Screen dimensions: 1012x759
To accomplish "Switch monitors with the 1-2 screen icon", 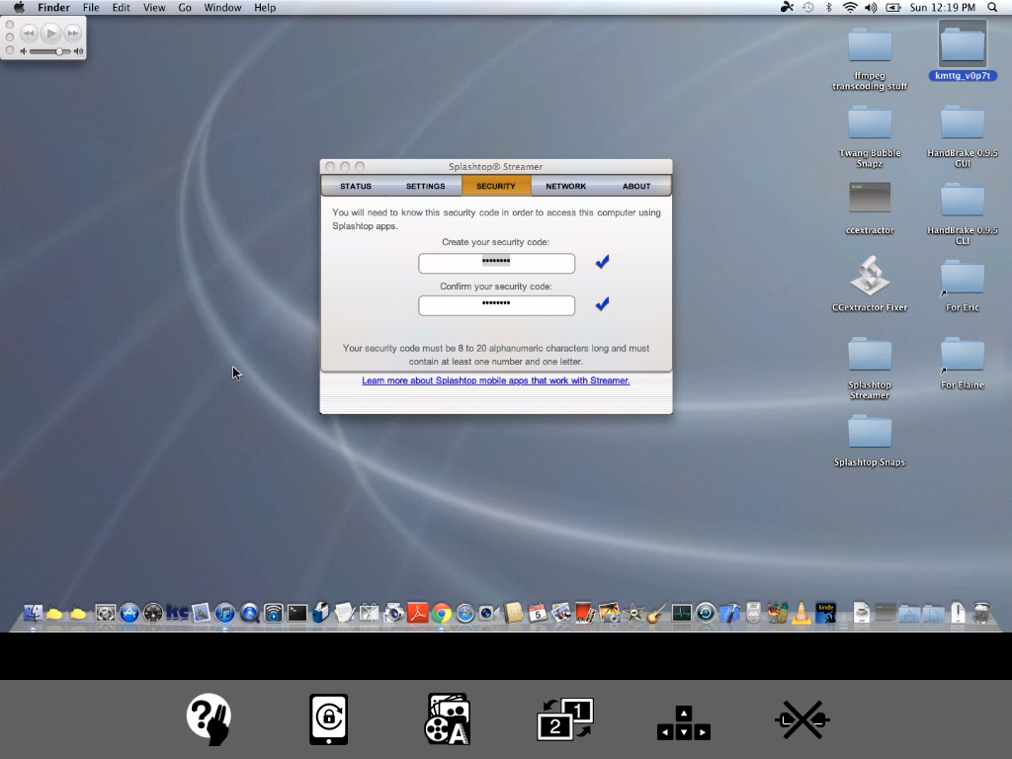I will 565,719.
